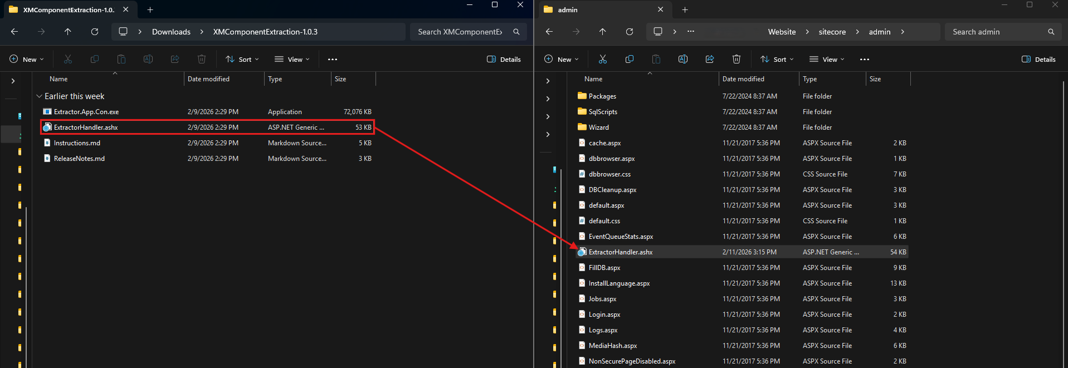
Task: Select dbbrowser.css file
Action: pyautogui.click(x=742, y=174)
